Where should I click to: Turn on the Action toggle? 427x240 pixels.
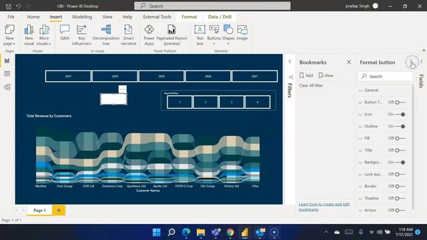point(400,211)
